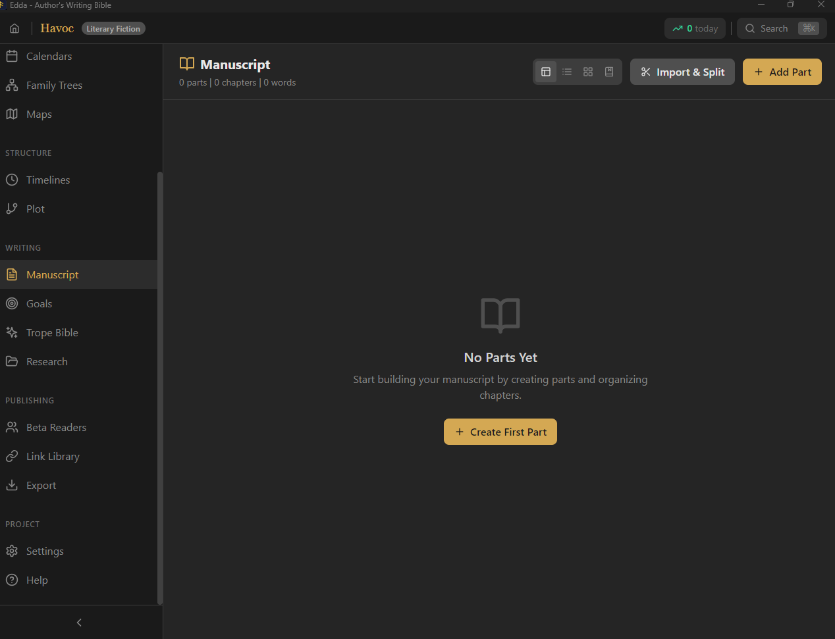Open the Export section
The width and height of the screenshot is (835, 639).
tap(78, 486)
